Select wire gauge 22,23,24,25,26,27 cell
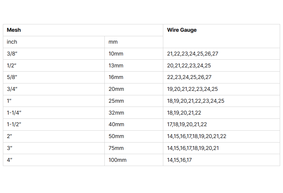The height and width of the screenshot is (193, 283). (x=221, y=77)
